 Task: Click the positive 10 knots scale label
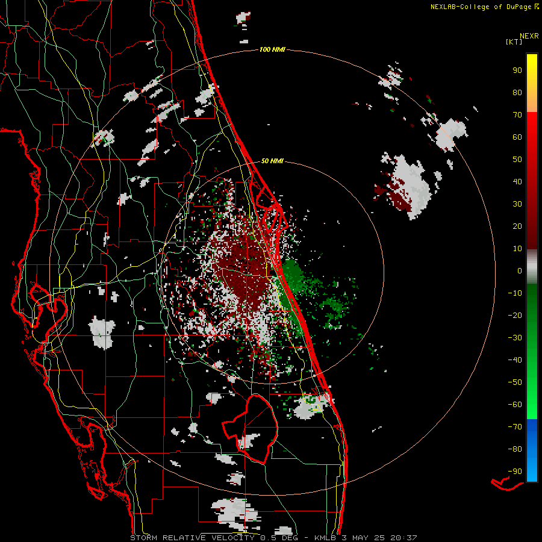tap(517, 249)
